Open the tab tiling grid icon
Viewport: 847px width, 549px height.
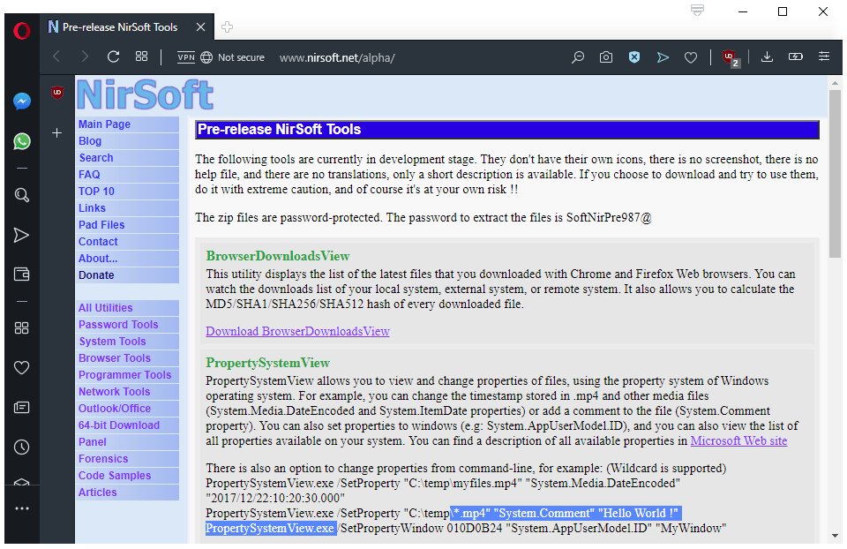(141, 56)
